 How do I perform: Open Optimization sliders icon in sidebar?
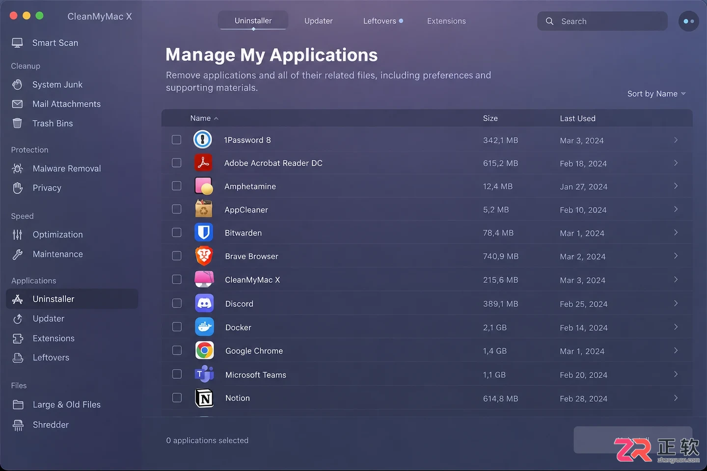point(17,235)
